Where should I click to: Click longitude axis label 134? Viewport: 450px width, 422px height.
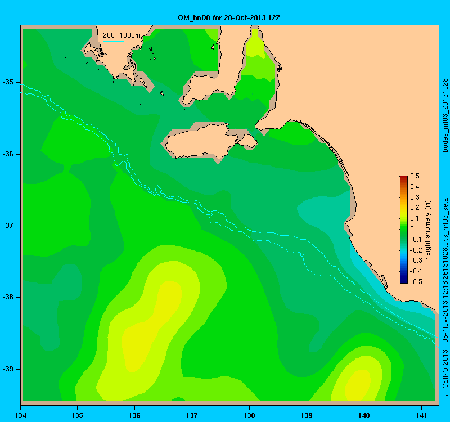click(21, 415)
